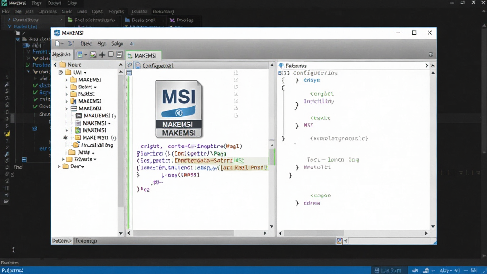This screenshot has height=274, width=487.
Task: Click the Npsitire panel label button
Action: coord(61,54)
